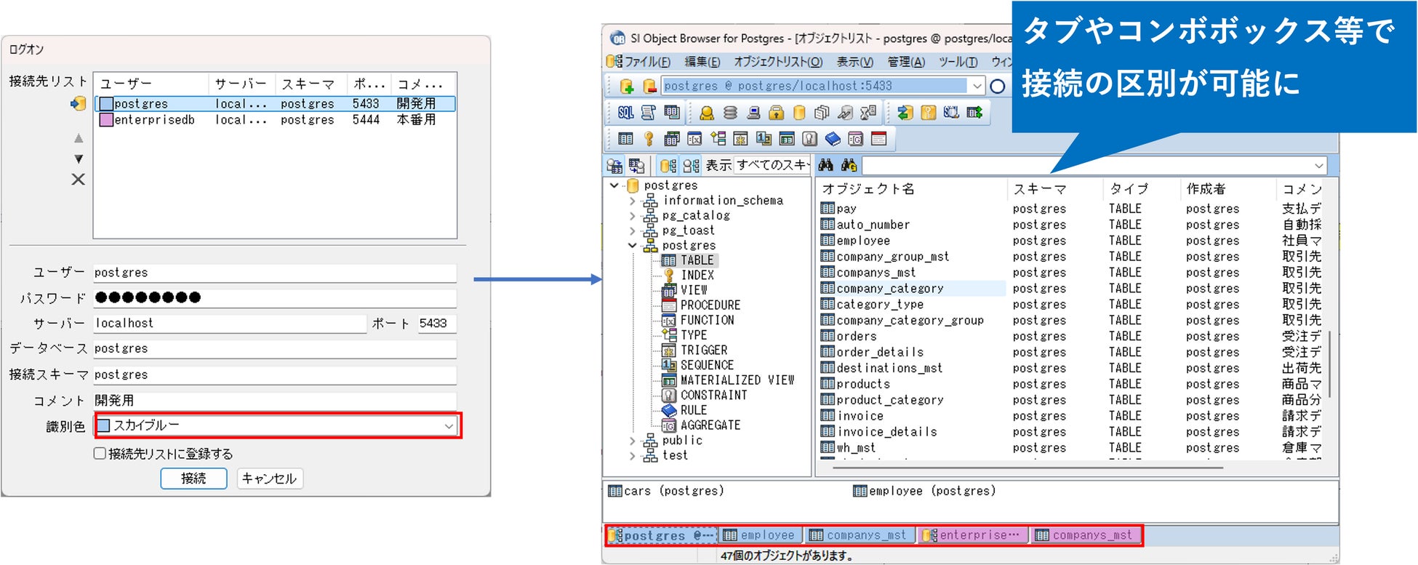Click the cars (postgres) item in bottom panel
Screen dimensions: 1418x565
click(x=666, y=492)
